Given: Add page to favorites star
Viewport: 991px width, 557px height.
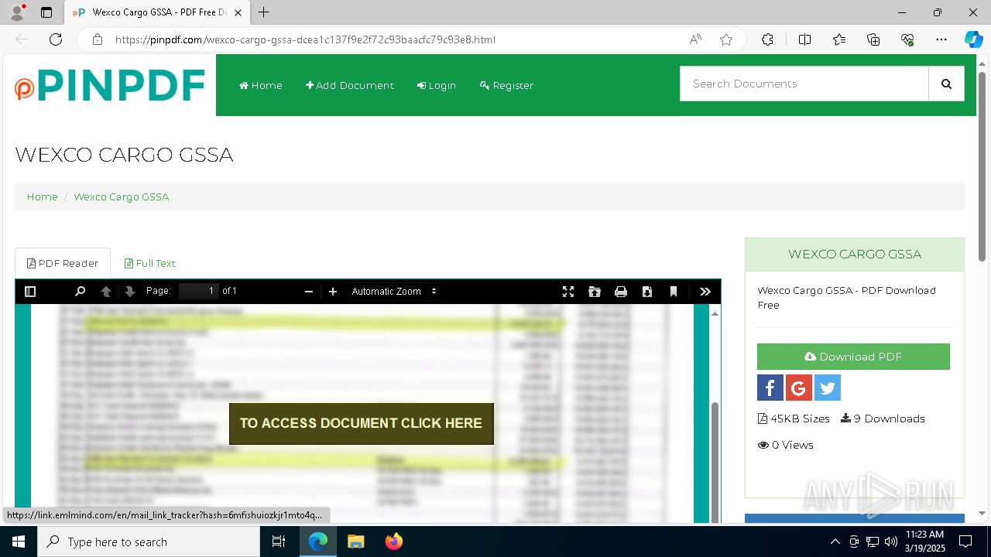Looking at the screenshot, I should [726, 39].
